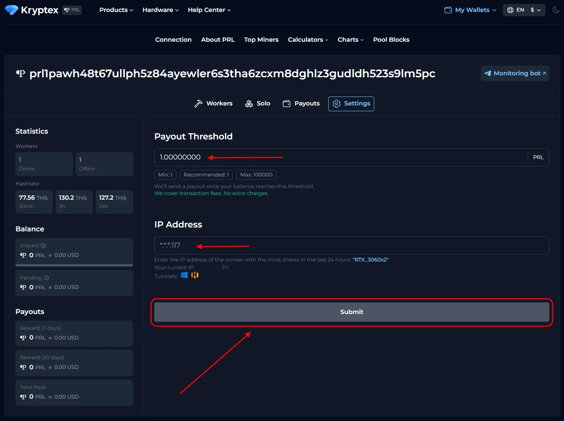Click the pickaxe Workers icon
The height and width of the screenshot is (421, 564).
198,104
